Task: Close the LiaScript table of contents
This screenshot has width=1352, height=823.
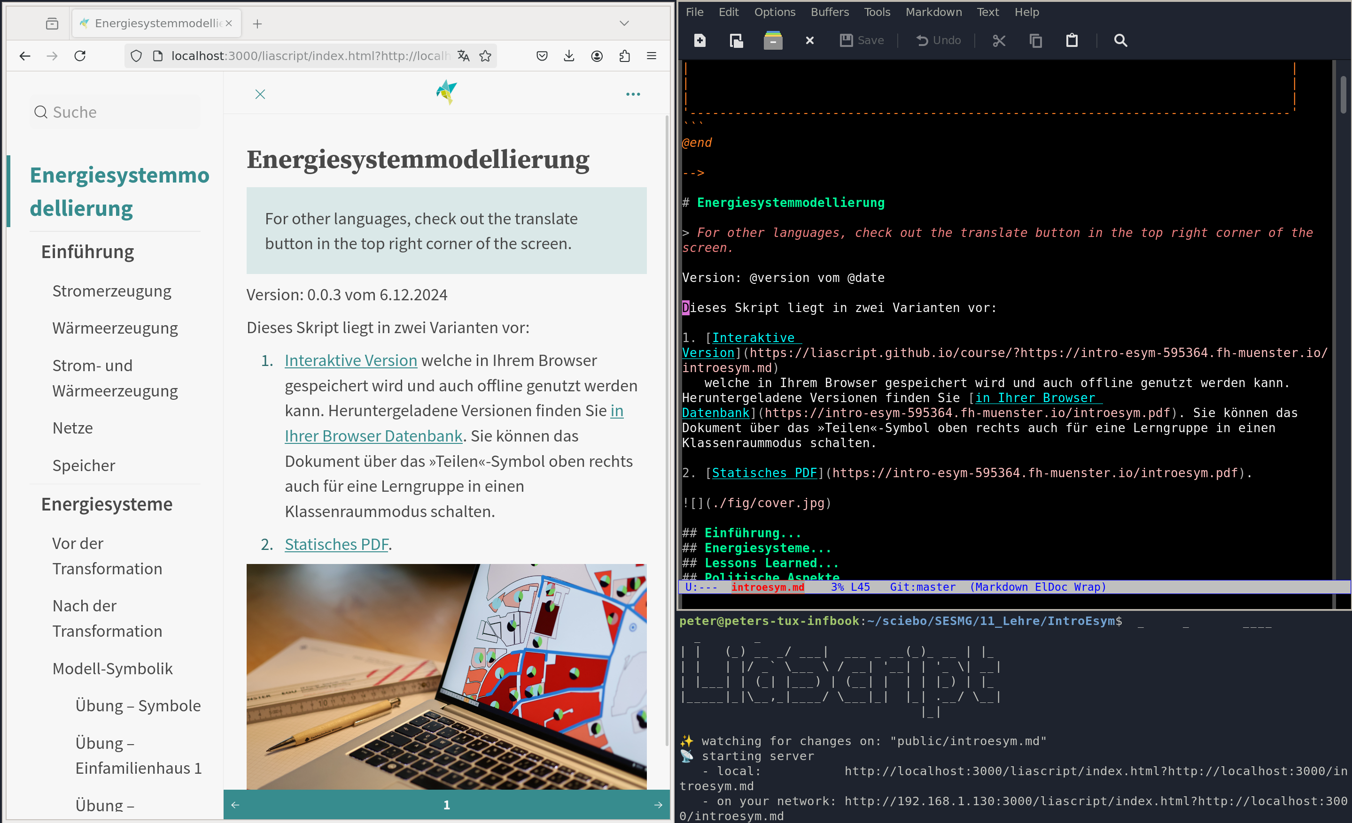Action: tap(260, 94)
